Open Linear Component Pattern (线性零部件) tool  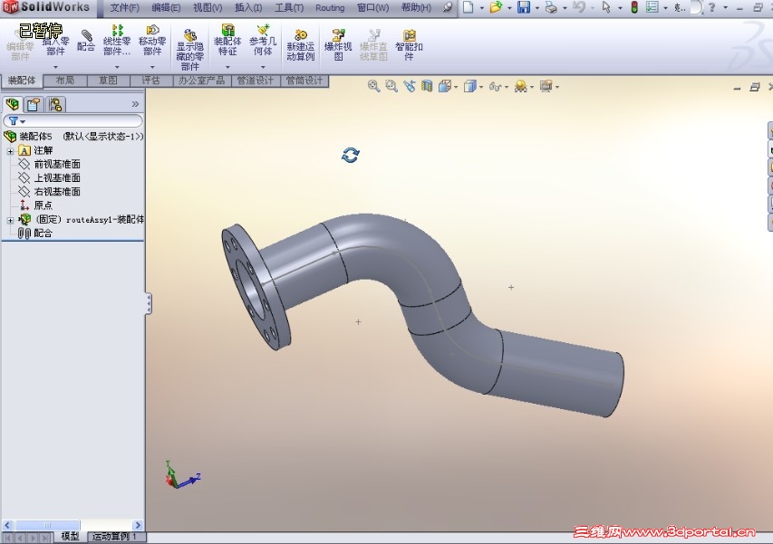[x=117, y=41]
